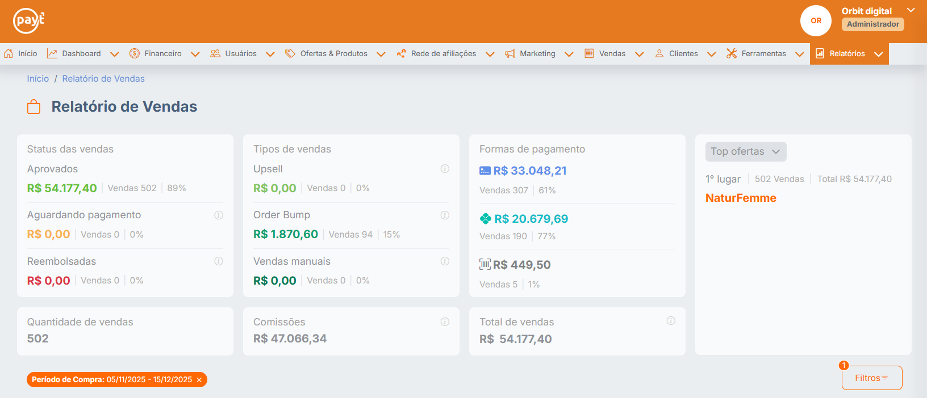The image size is (927, 398).
Task: Click the Início home icon
Action: [x=9, y=53]
